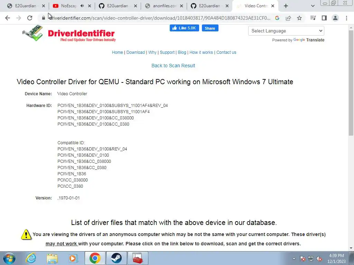Toggle the browser side panel
The image size is (354, 265).
(x=324, y=18)
